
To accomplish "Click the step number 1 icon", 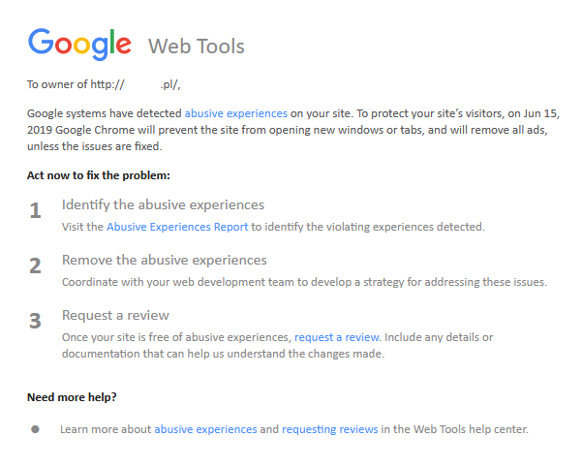I will 36,210.
